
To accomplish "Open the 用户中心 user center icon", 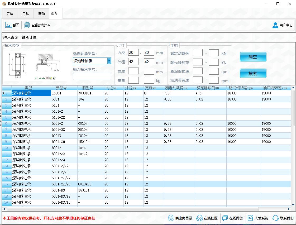I will 275,25.
